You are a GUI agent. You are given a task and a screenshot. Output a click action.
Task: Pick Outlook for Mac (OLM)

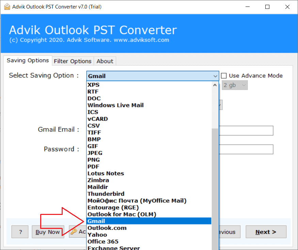tap(149, 215)
